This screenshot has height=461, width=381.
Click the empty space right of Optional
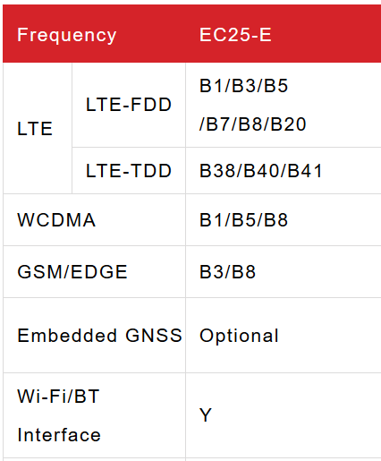pos(330,336)
